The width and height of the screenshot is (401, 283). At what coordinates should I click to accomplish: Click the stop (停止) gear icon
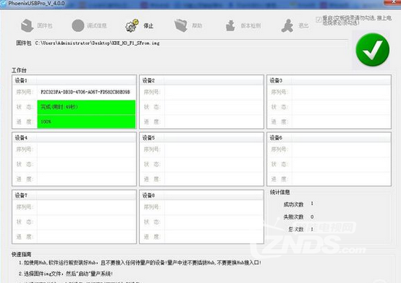pos(132,25)
